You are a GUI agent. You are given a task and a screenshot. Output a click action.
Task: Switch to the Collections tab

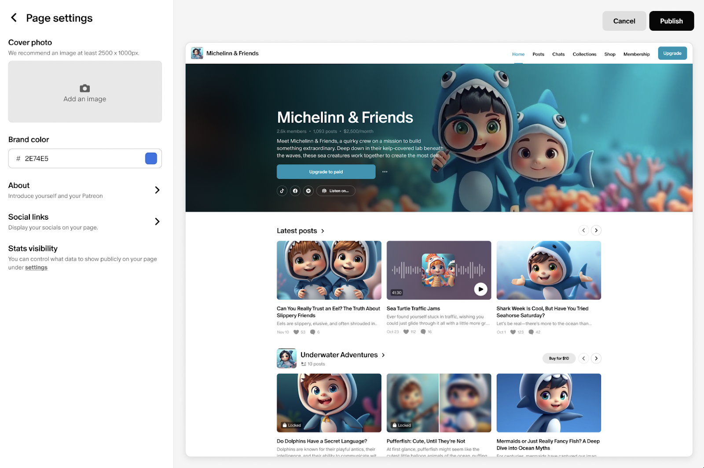pos(584,54)
